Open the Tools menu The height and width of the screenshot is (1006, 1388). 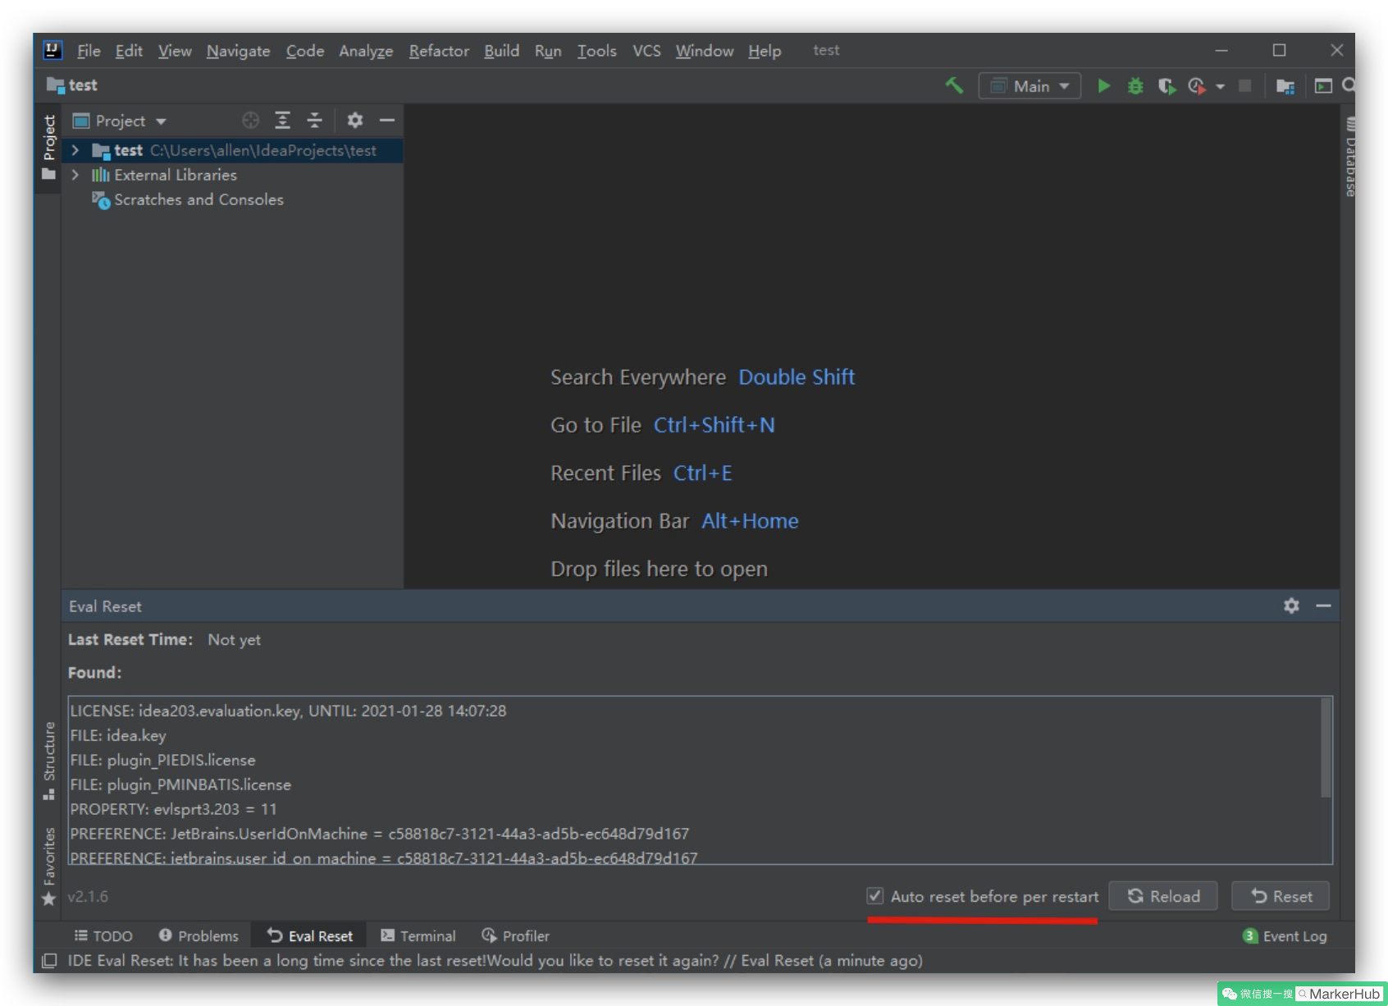point(596,51)
